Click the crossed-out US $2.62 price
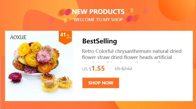196x109 pixels. (123, 69)
